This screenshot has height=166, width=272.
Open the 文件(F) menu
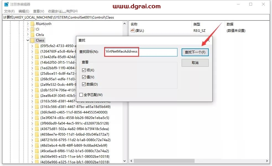9,11
